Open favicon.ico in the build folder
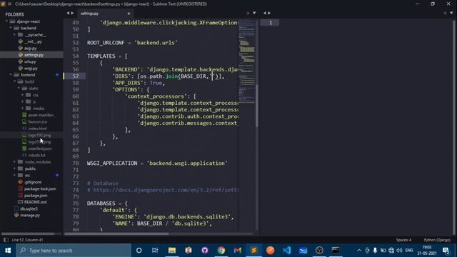 [38, 122]
